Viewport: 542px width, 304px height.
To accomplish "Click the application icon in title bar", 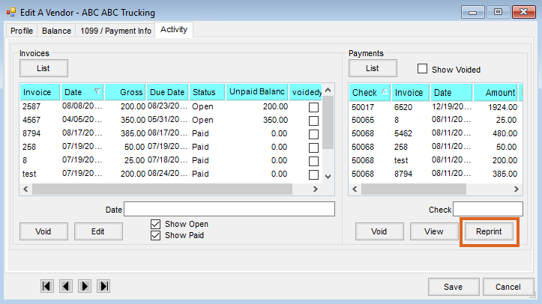I will point(11,13).
